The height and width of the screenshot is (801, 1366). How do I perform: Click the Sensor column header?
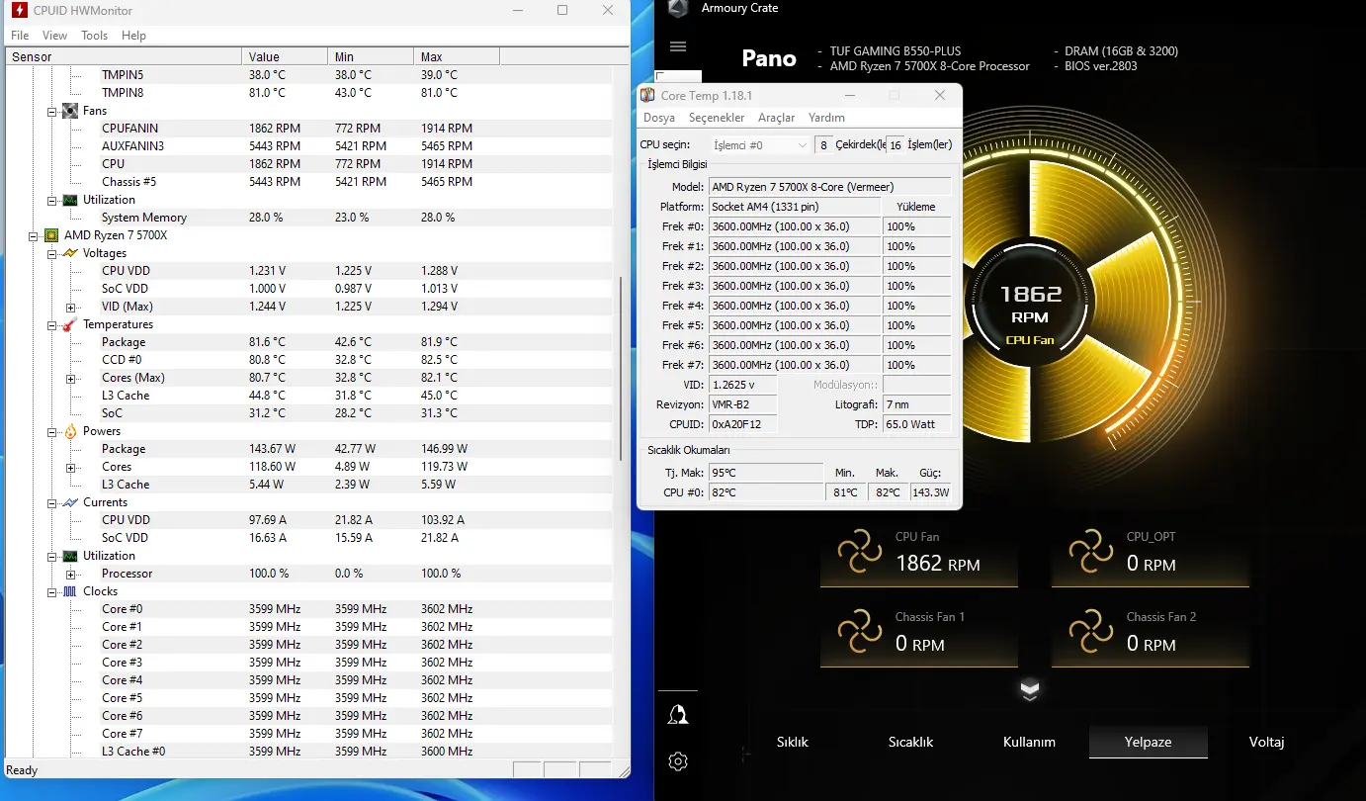click(123, 56)
